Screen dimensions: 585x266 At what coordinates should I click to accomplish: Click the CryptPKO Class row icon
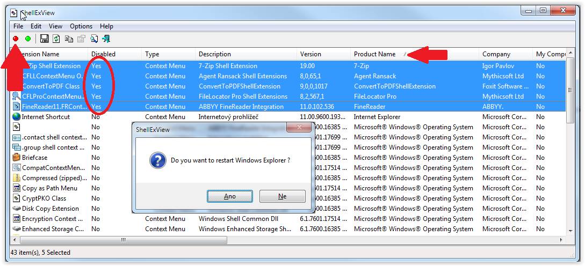pyautogui.click(x=17, y=198)
